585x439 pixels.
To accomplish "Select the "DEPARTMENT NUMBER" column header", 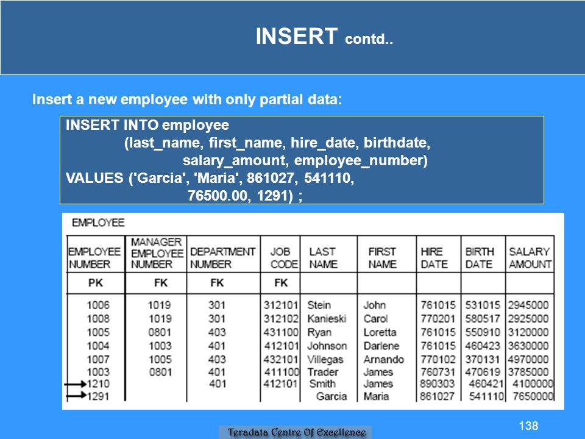I will point(223,258).
